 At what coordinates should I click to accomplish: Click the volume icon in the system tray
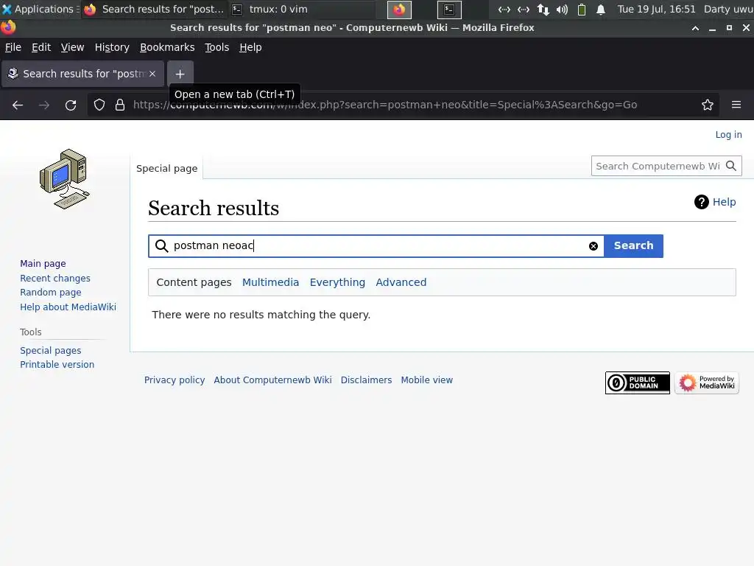tap(562, 9)
